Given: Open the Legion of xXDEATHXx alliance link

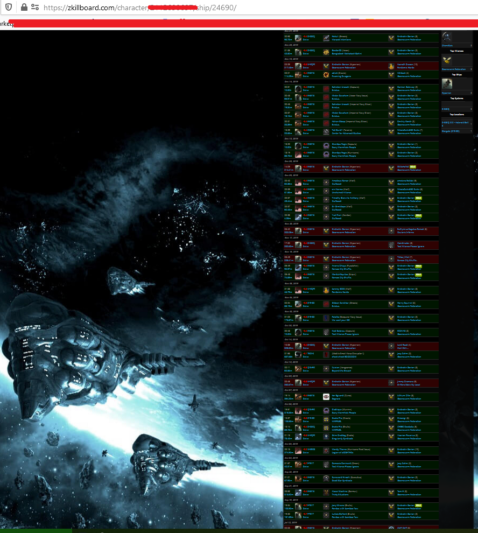Looking at the screenshot, I should [x=343, y=453].
